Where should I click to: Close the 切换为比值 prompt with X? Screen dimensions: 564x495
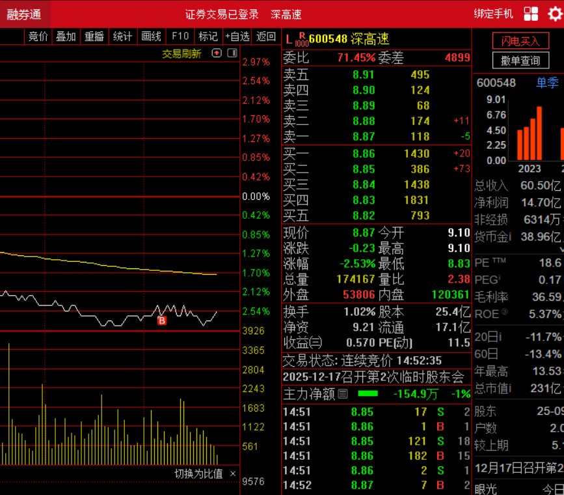point(233,474)
